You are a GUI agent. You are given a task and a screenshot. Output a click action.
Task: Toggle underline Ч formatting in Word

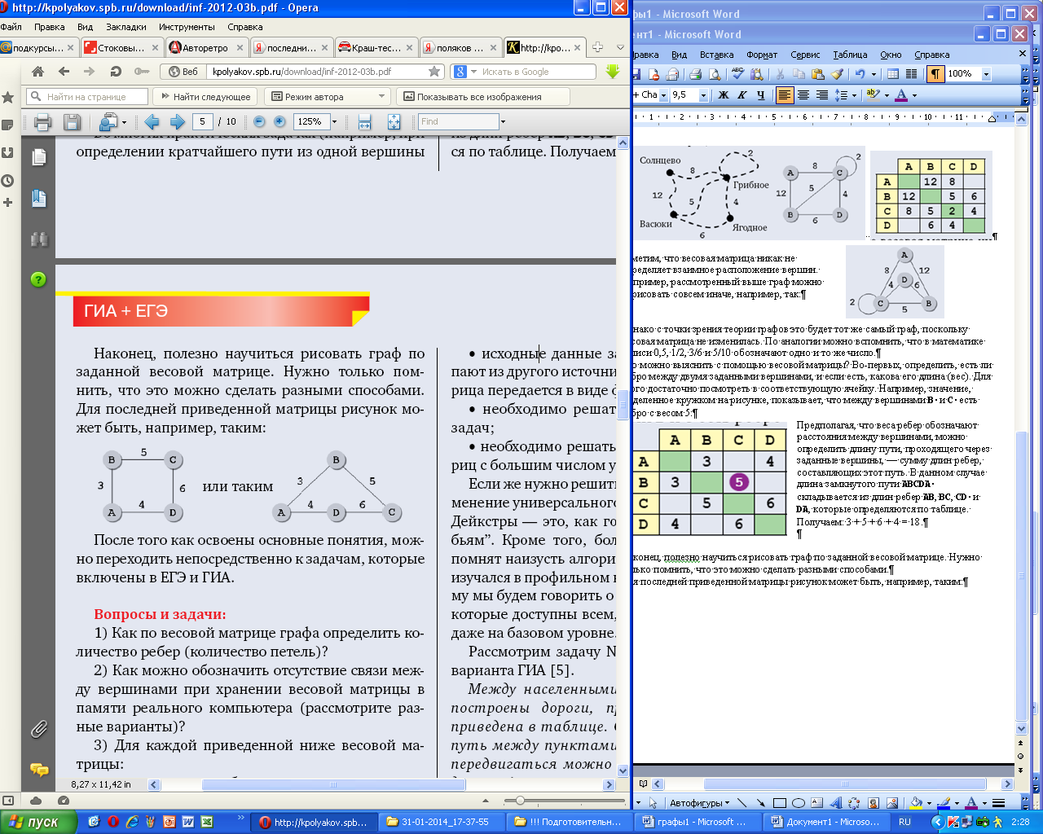click(761, 95)
